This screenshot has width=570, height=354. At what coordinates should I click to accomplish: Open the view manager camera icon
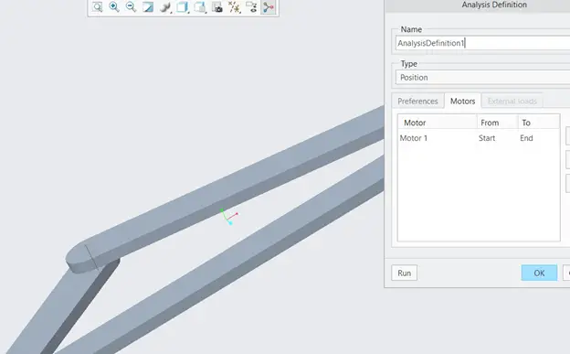point(217,7)
